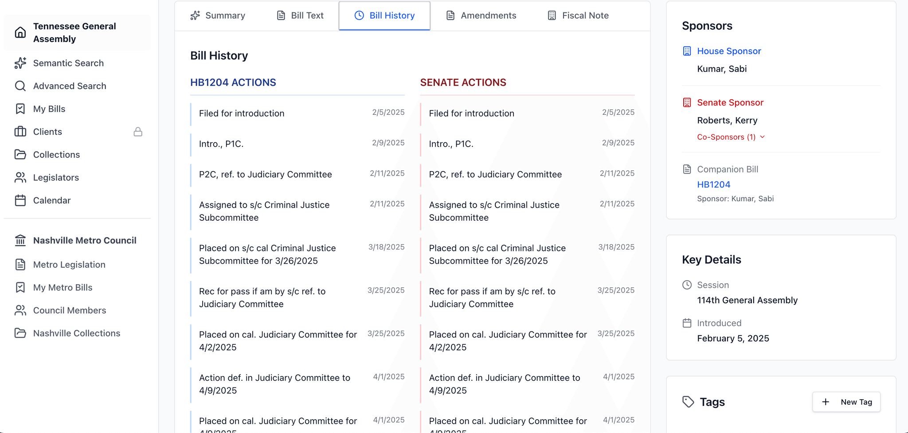
Task: Expand the Co-Sponsors (1) list
Action: point(731,137)
